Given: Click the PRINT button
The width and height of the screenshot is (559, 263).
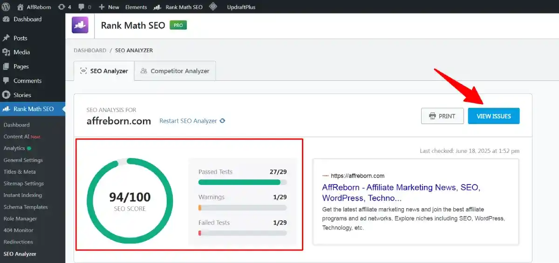Looking at the screenshot, I should point(443,116).
